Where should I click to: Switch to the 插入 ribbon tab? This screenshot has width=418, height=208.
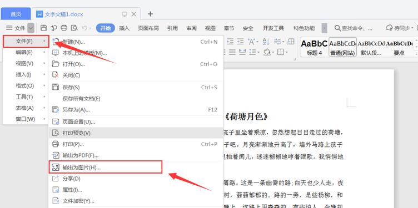pos(124,28)
